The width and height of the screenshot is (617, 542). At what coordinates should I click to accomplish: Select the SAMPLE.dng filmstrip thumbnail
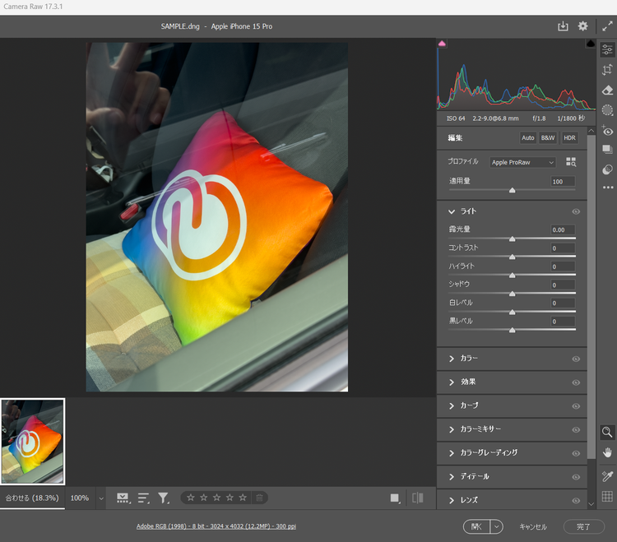point(33,442)
